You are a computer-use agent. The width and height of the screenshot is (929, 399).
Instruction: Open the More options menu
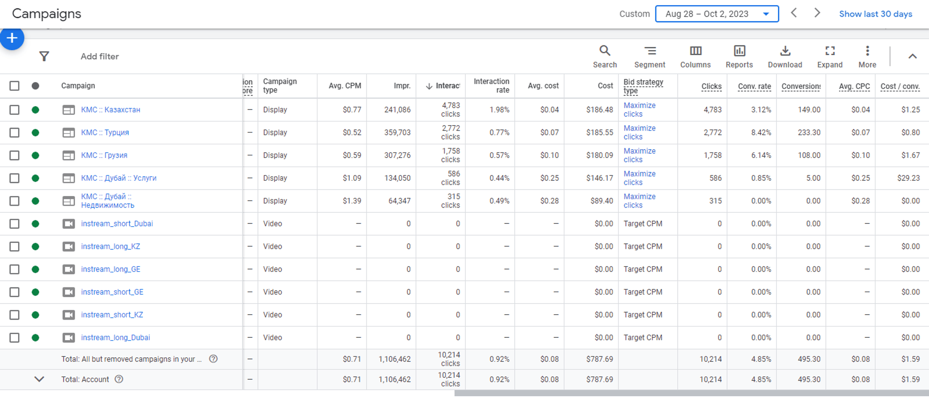[867, 57]
